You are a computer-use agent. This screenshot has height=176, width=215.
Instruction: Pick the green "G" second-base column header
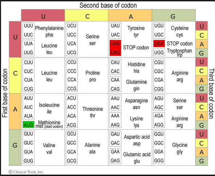click(174, 16)
